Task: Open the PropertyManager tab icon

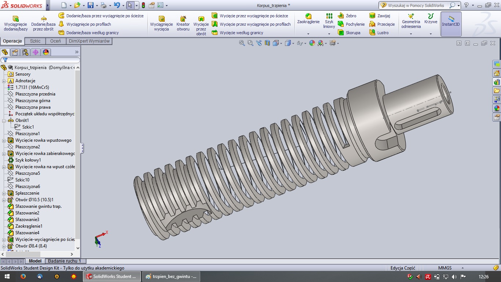Action: point(15,52)
